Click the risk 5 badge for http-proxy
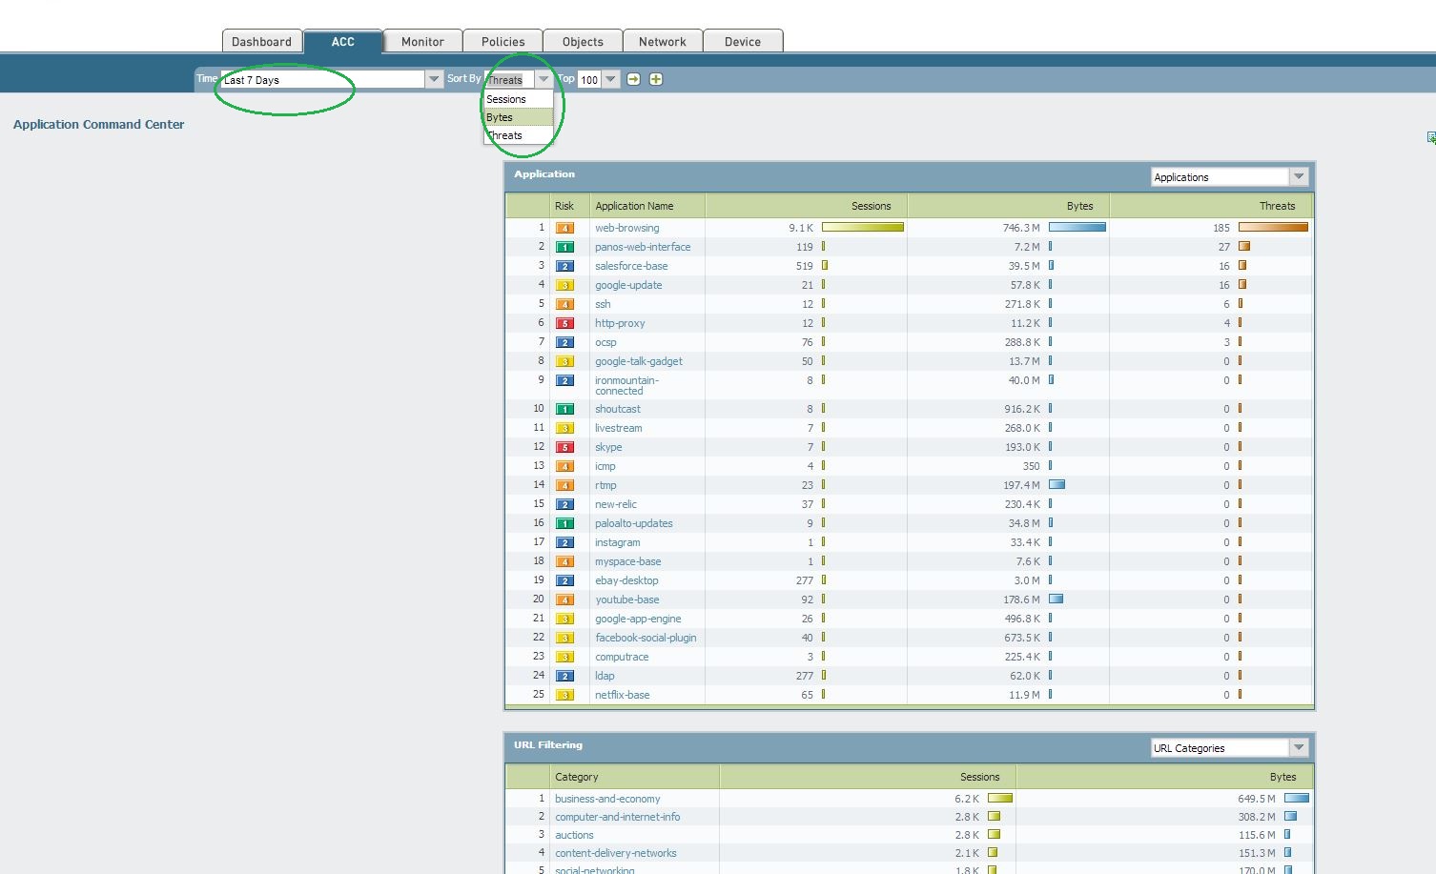The image size is (1436, 874). [564, 324]
